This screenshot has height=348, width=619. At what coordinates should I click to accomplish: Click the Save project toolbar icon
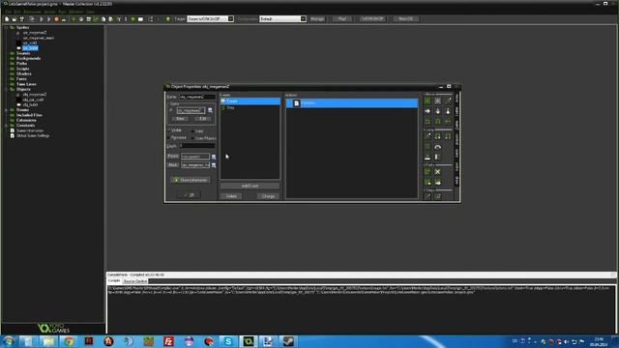(x=21, y=19)
